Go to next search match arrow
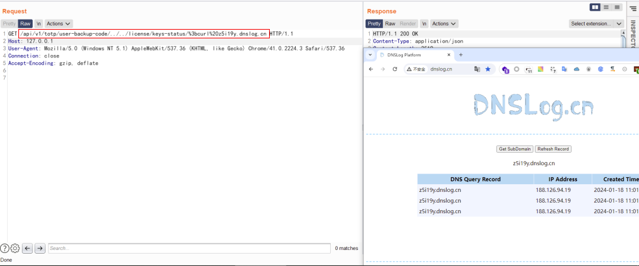This screenshot has height=266, width=639. [x=40, y=248]
